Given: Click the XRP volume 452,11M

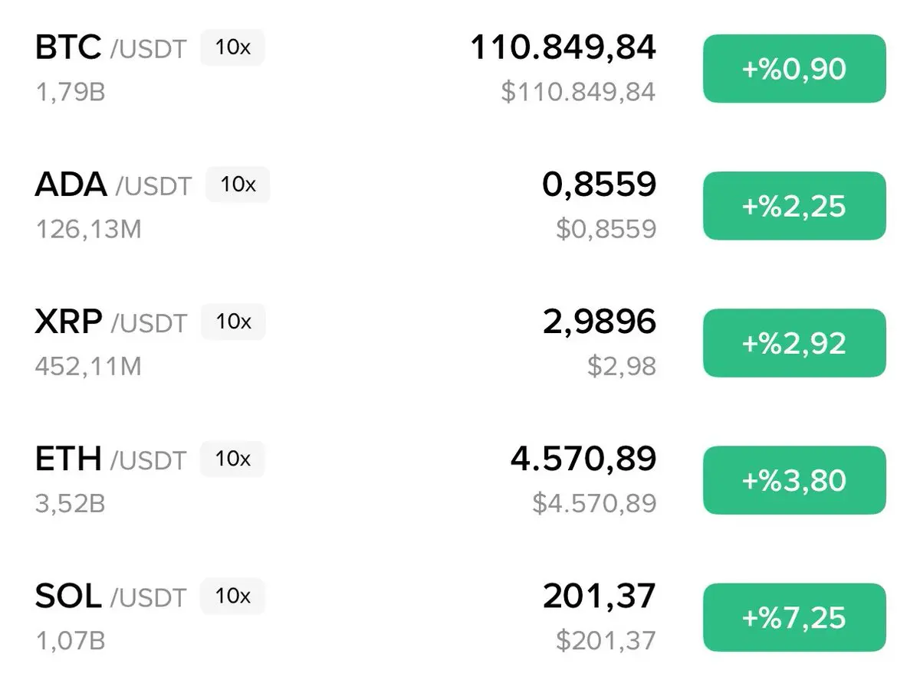Looking at the screenshot, I should tap(88, 367).
